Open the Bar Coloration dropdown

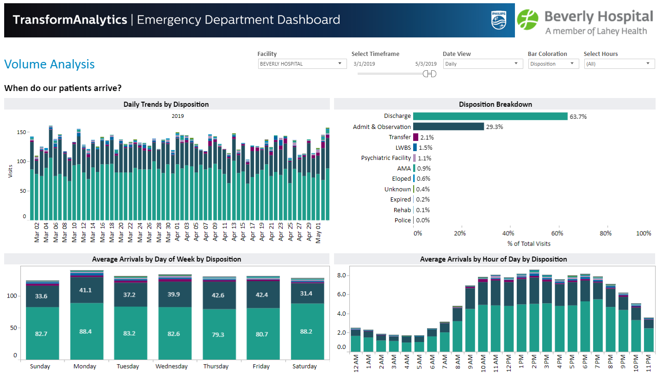point(553,64)
